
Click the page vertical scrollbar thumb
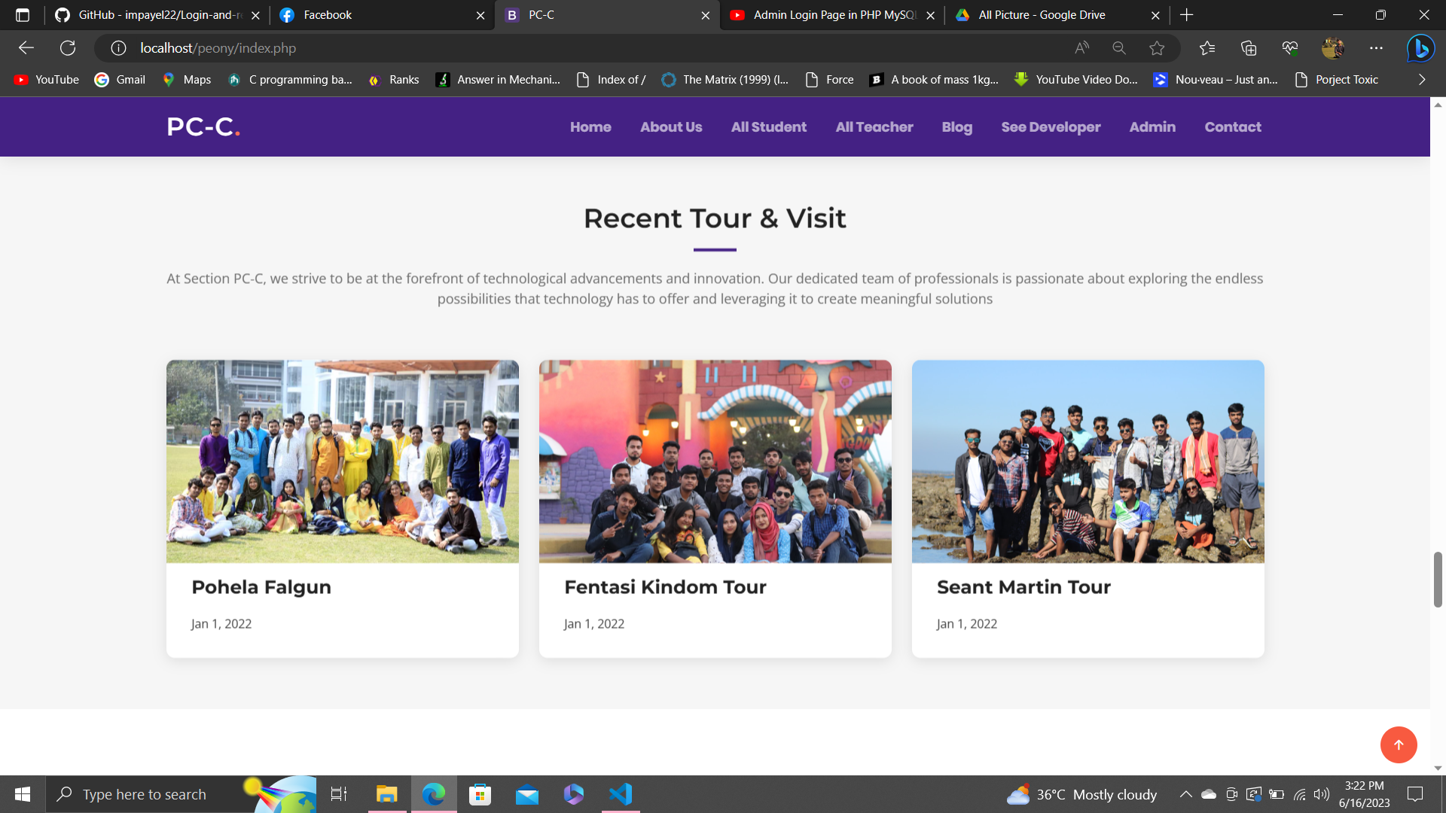(1438, 580)
